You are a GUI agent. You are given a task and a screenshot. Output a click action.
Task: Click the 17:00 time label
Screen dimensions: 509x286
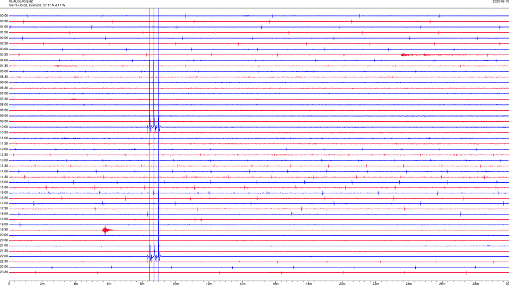pyautogui.click(x=4, y=203)
